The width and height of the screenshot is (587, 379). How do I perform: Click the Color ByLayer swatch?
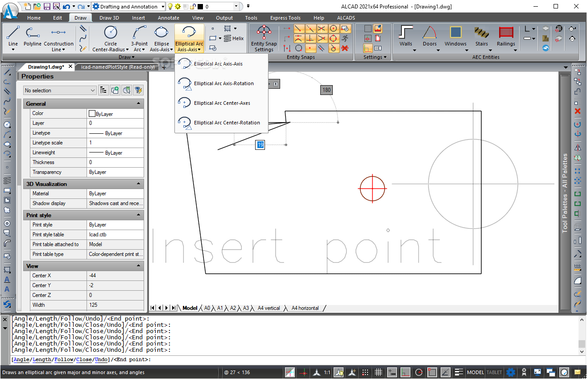pyautogui.click(x=92, y=114)
